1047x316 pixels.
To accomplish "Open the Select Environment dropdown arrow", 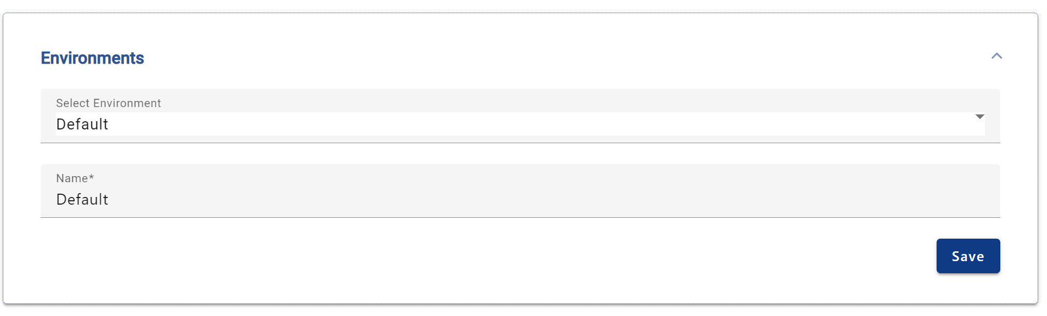I will [x=979, y=117].
